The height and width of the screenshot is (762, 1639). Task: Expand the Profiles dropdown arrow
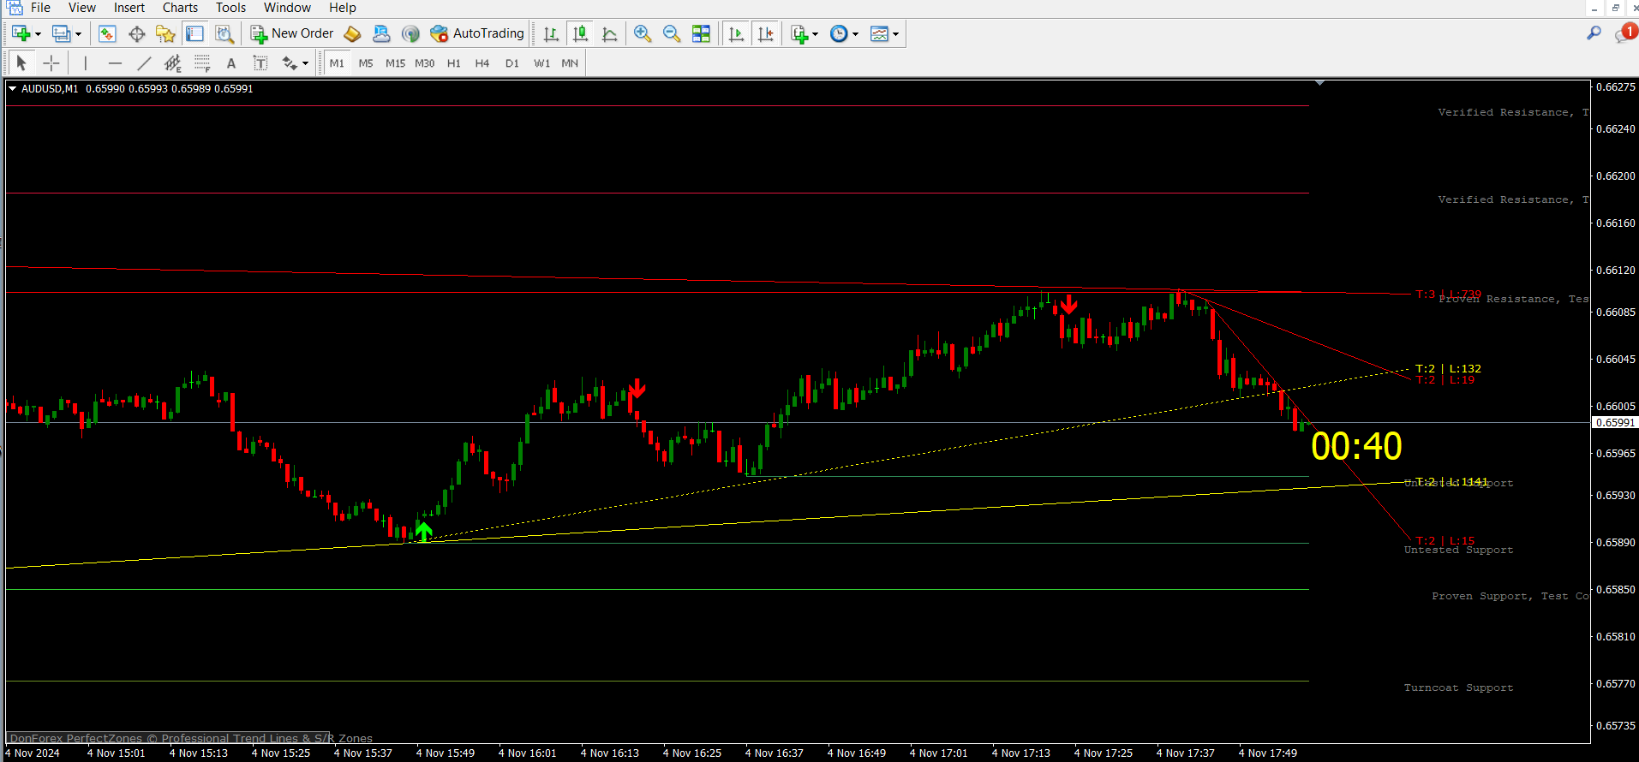(78, 34)
